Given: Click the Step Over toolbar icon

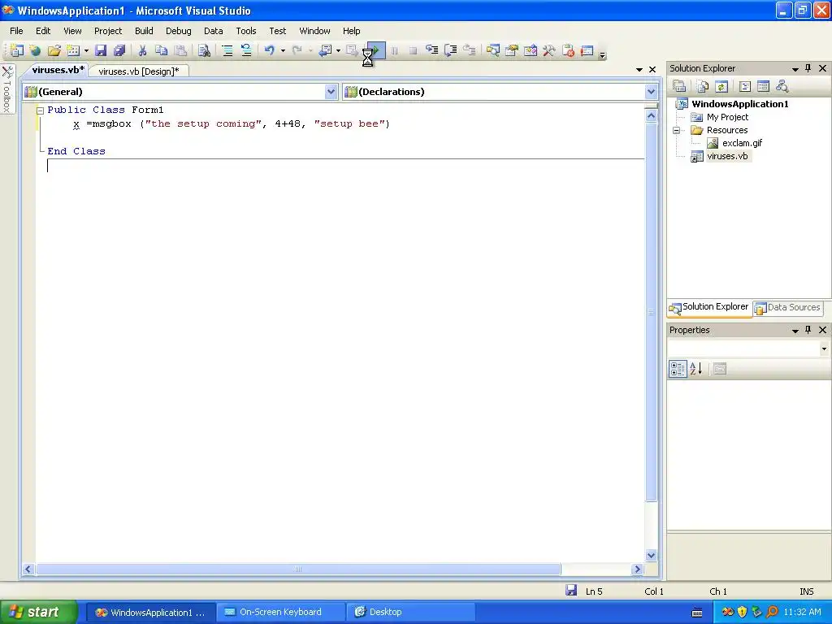Looking at the screenshot, I should [450, 50].
